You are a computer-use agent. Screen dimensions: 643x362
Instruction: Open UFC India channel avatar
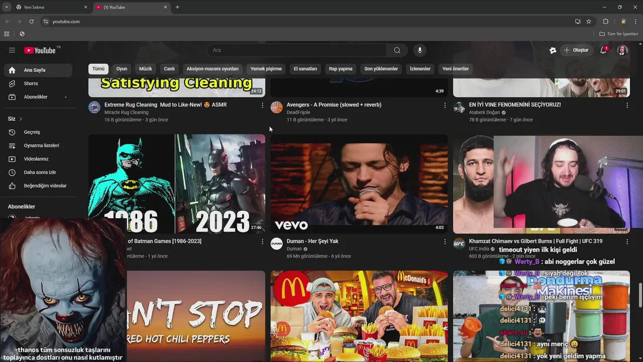click(459, 244)
